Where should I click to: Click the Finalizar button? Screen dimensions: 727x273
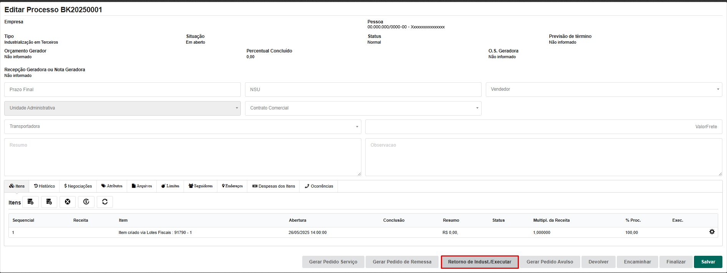676,262
